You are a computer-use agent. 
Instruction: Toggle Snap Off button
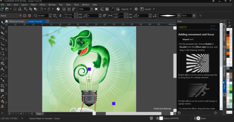click(x=118, y=9)
